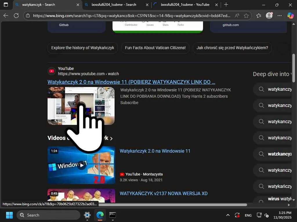Select first 'watykanczy' related search suggestion

(x=272, y=89)
